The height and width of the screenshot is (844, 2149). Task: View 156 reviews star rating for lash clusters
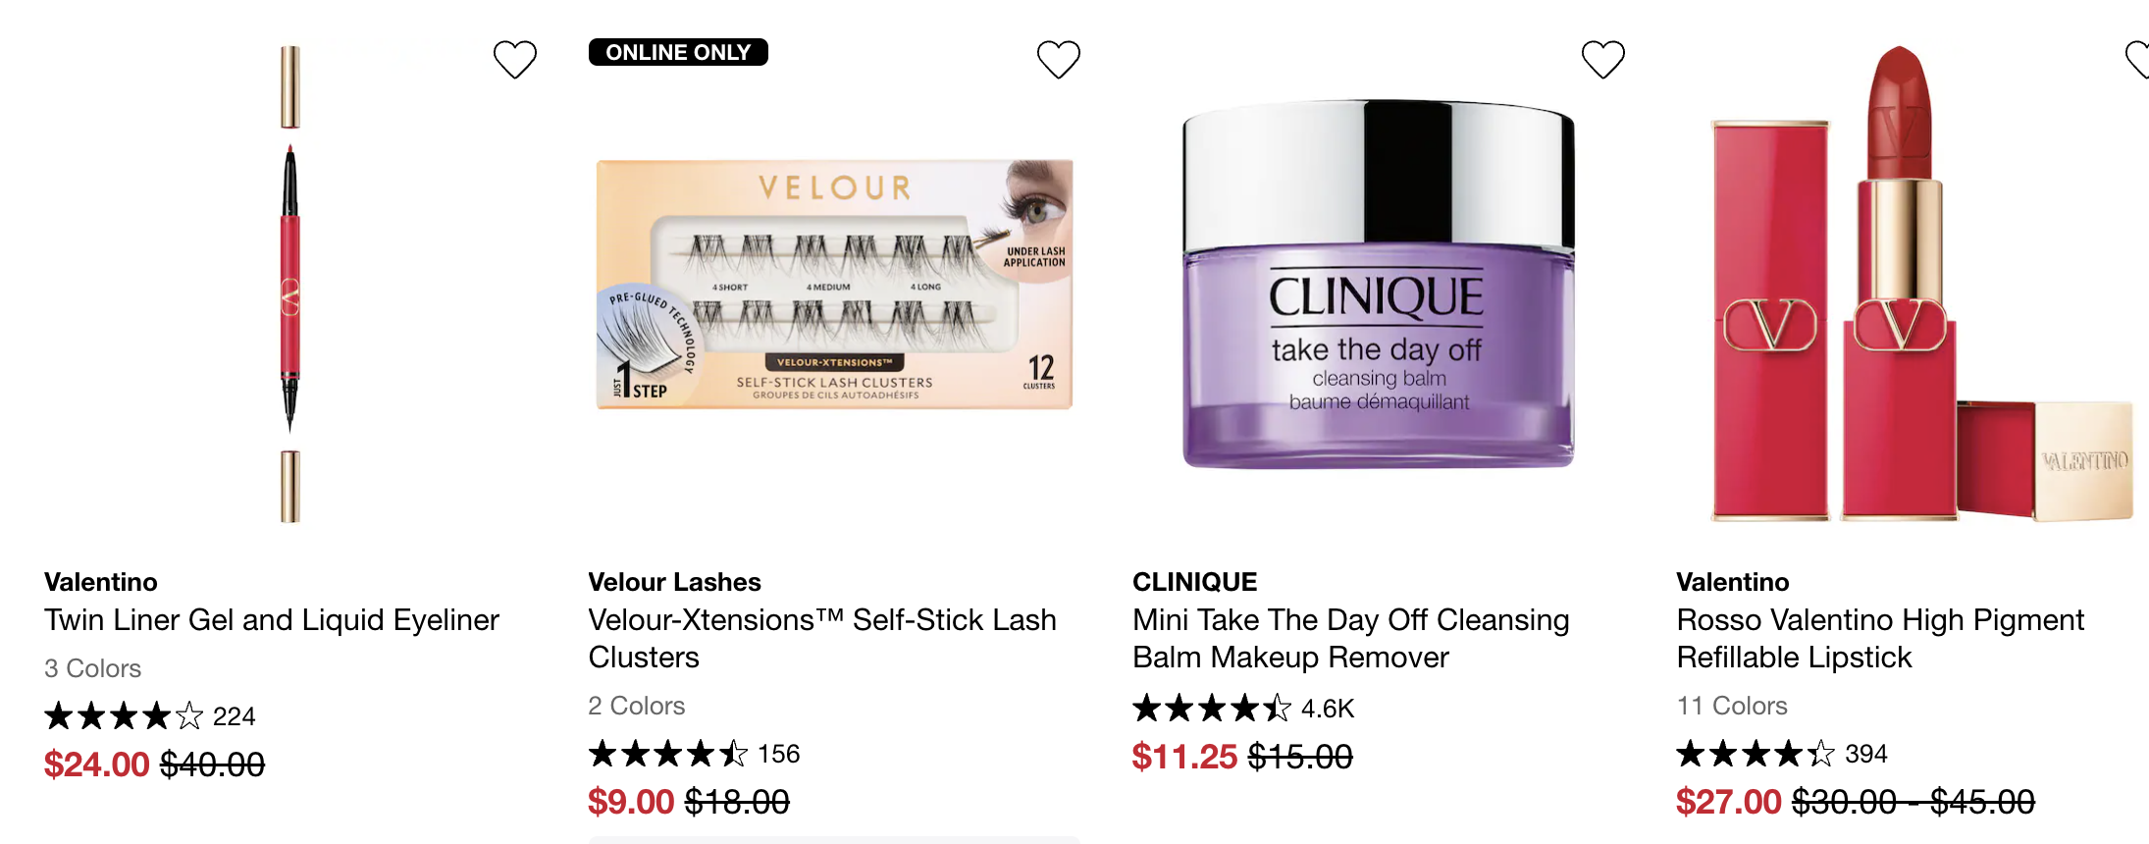[694, 754]
